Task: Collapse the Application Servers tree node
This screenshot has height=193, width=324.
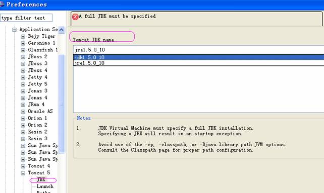Action: click(x=14, y=30)
